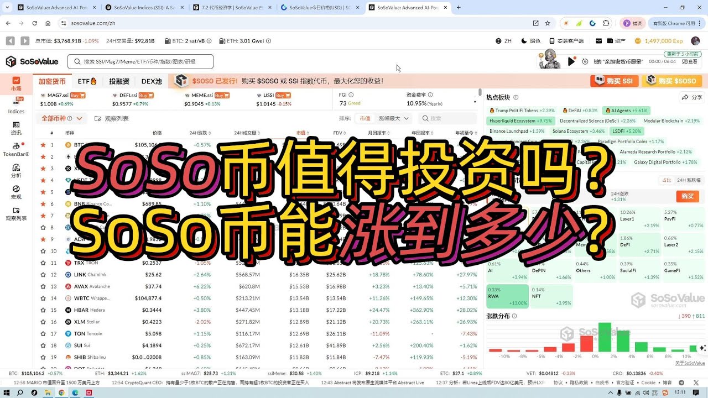Share hot sectors with 分享 button
The height and width of the screenshot is (398, 708).
pos(691,97)
